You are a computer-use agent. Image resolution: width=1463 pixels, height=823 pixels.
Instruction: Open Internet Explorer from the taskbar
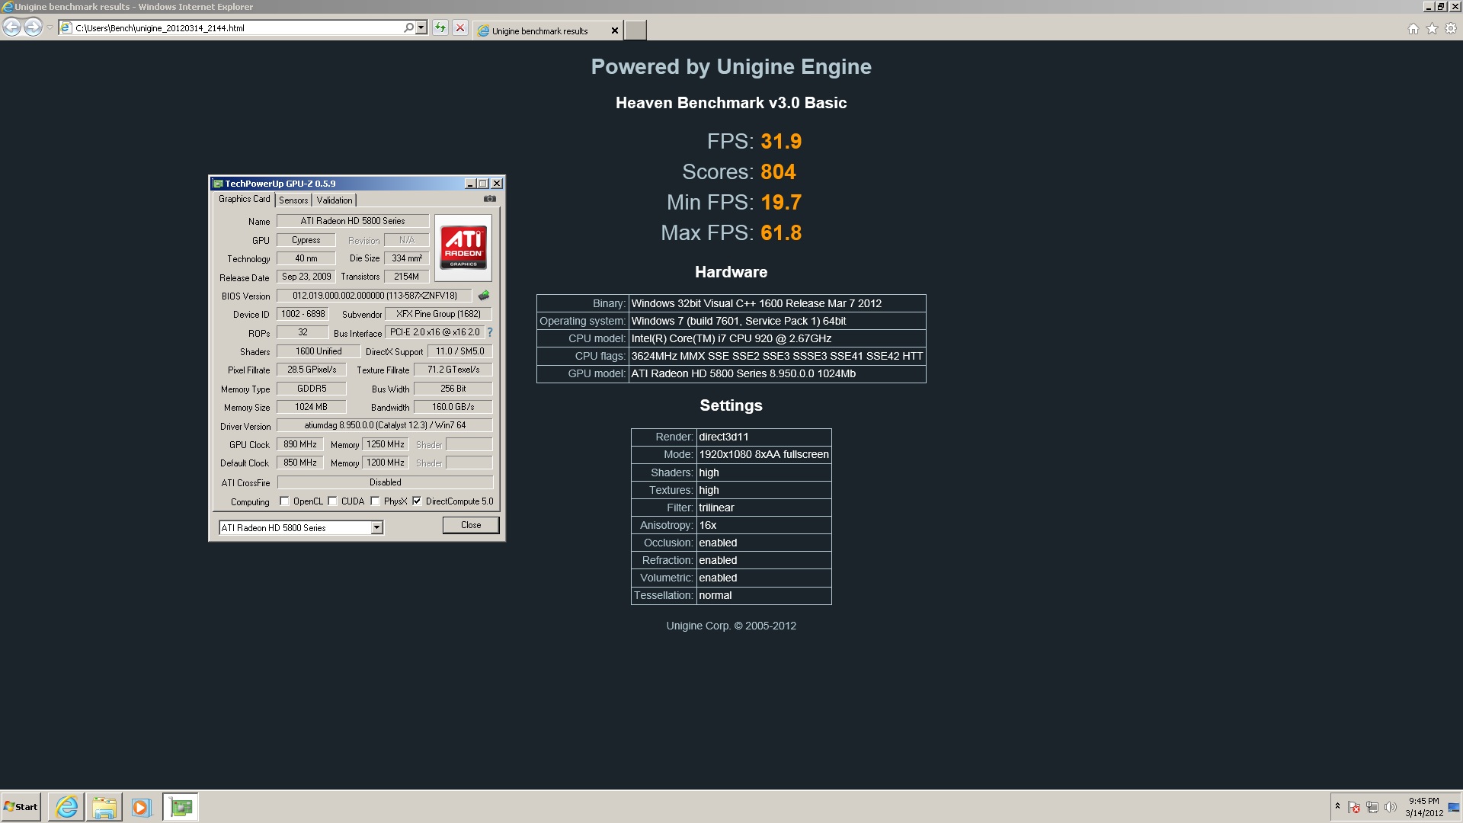coord(67,807)
